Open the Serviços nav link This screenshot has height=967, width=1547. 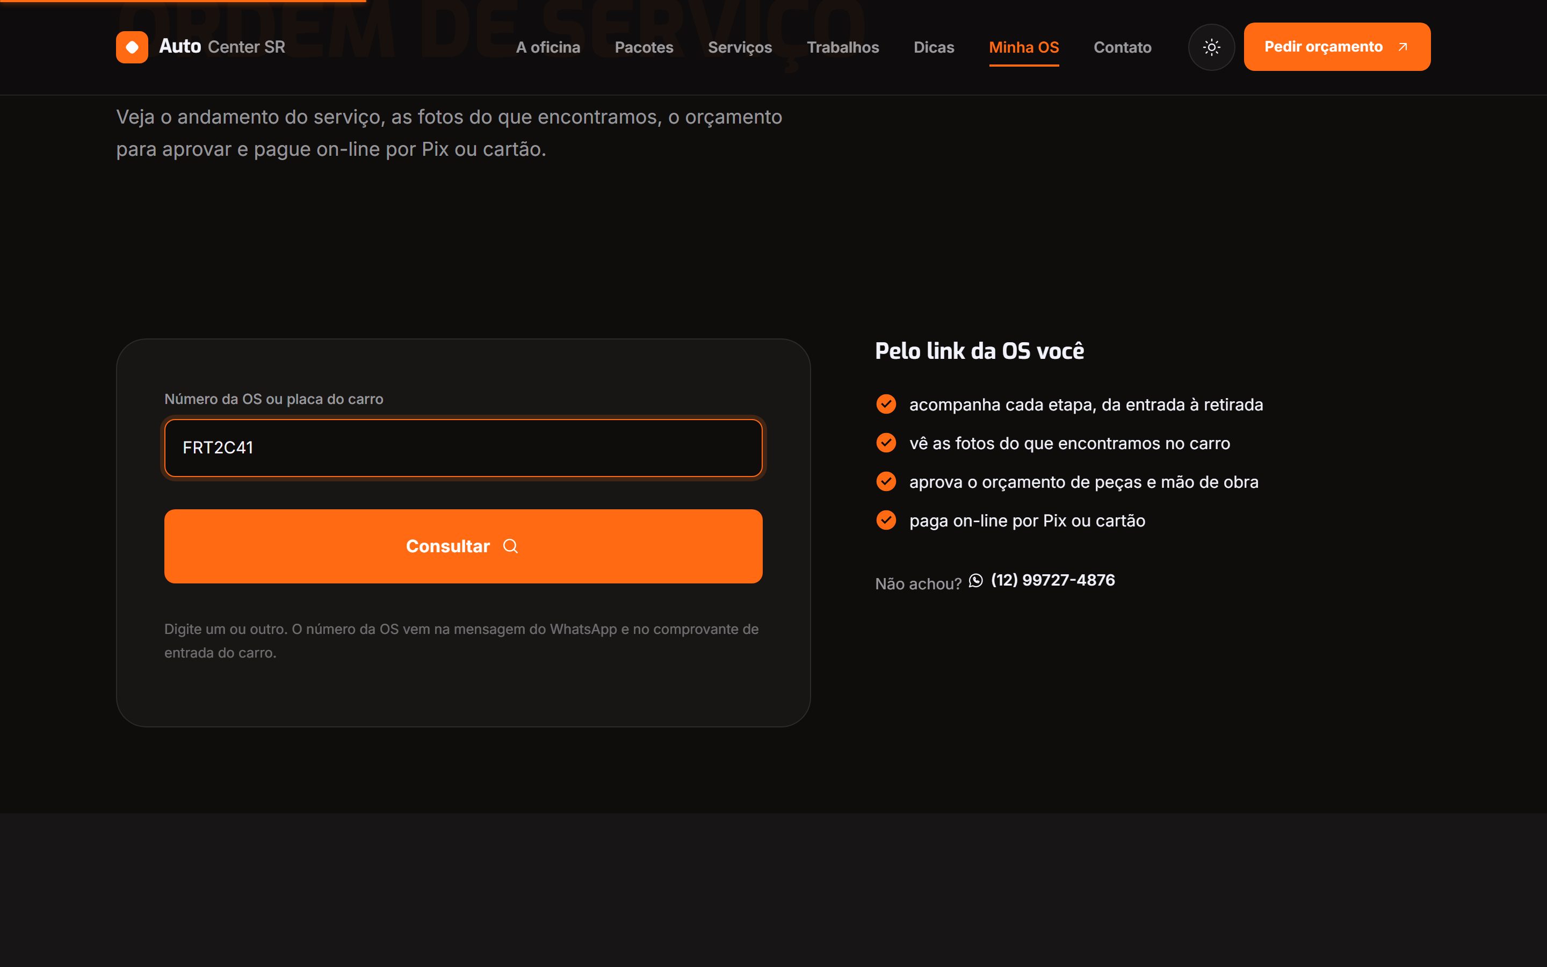pyautogui.click(x=740, y=47)
